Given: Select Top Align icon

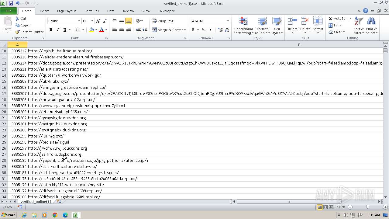Looking at the screenshot, I should (115, 21).
